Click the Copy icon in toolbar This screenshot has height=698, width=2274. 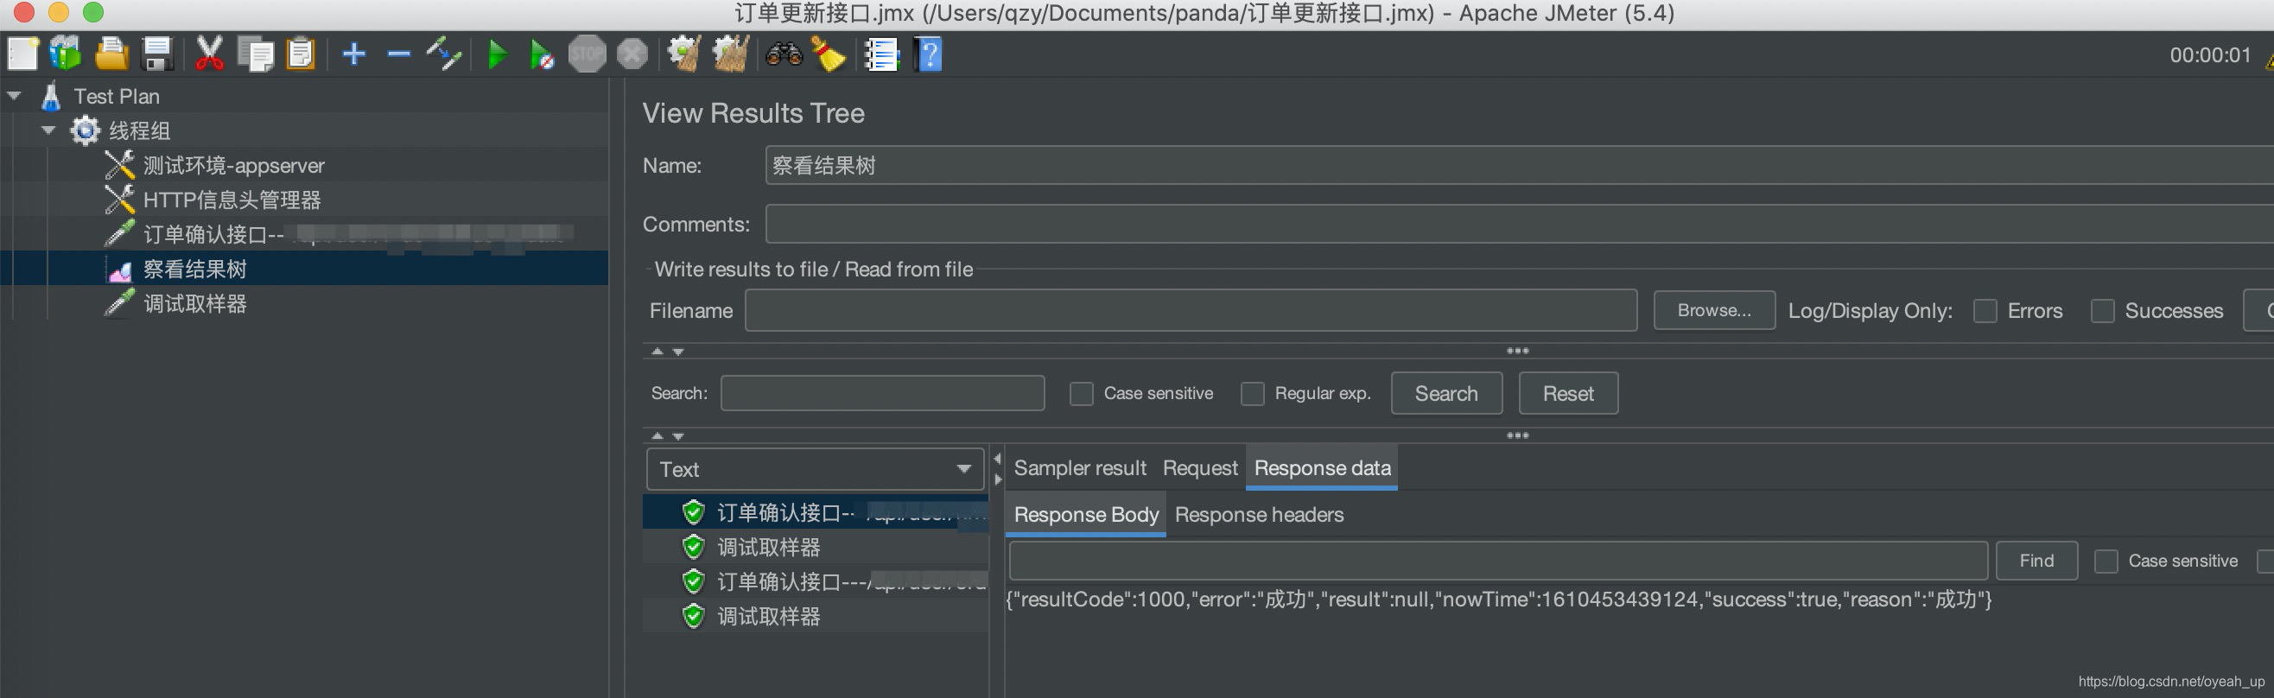256,54
